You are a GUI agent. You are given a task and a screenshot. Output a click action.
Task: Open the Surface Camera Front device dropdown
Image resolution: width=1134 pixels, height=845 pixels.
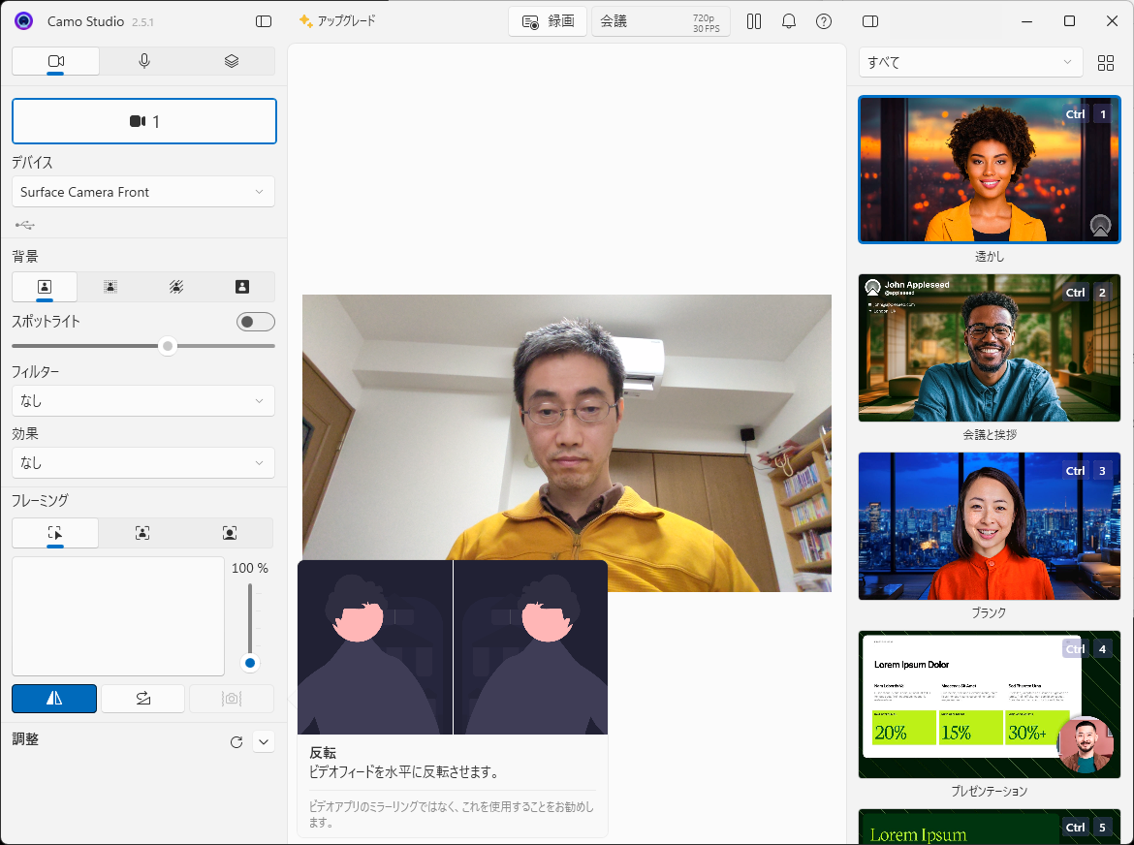pos(143,192)
